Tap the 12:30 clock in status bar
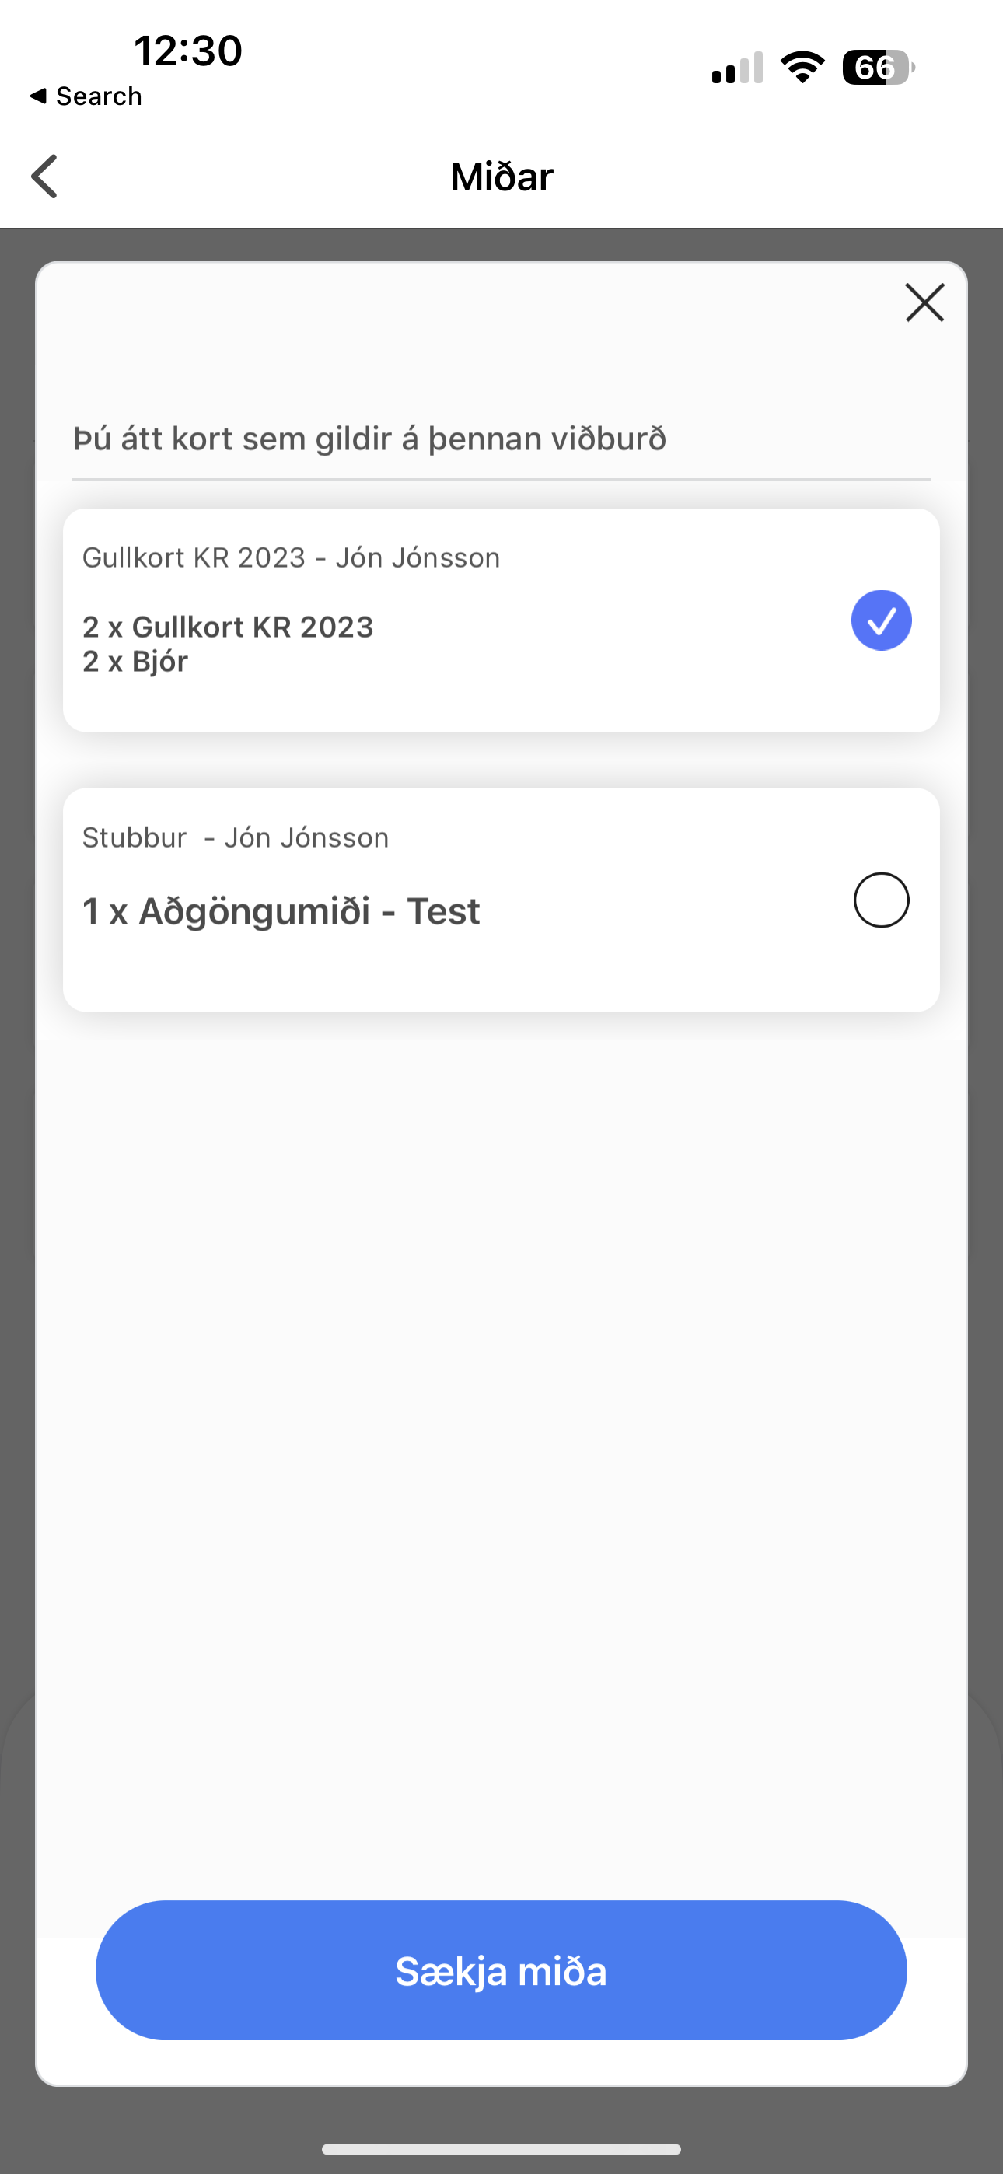Viewport: 1003px width, 2174px height. point(188,51)
